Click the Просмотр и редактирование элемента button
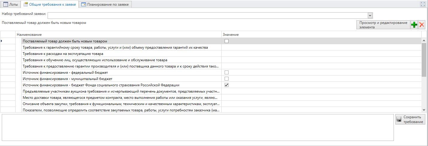This screenshot has height=146, width=428. click(x=383, y=25)
